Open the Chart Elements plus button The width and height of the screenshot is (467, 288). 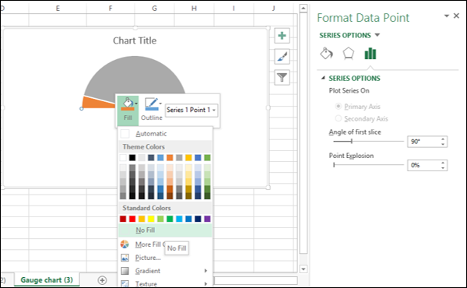tap(282, 36)
